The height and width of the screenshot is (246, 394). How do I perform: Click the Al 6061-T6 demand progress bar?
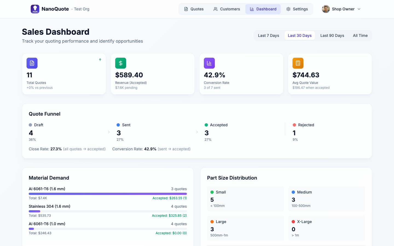coord(108,194)
